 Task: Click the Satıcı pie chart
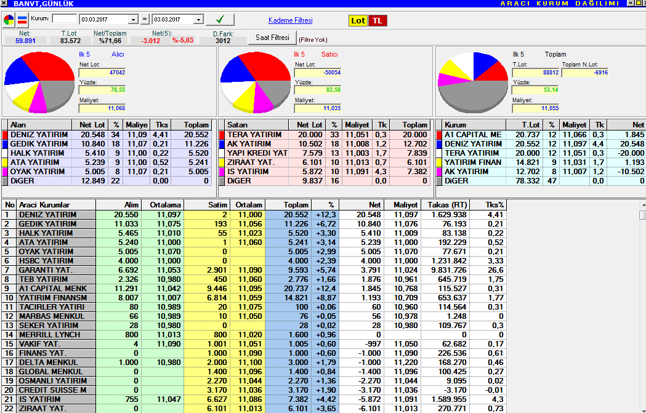(256, 82)
